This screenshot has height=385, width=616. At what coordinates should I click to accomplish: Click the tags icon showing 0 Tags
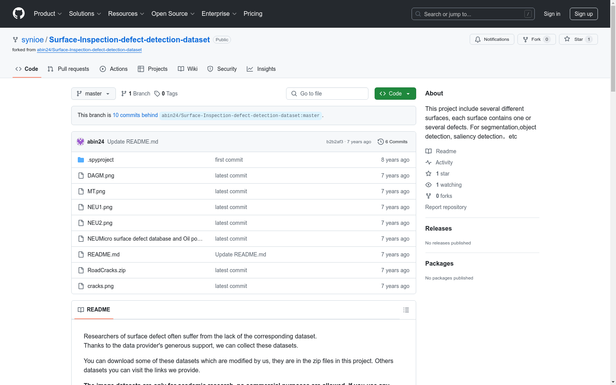tap(157, 94)
